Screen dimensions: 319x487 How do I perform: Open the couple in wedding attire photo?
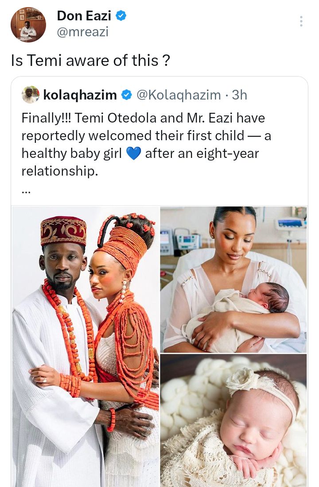click(x=85, y=346)
